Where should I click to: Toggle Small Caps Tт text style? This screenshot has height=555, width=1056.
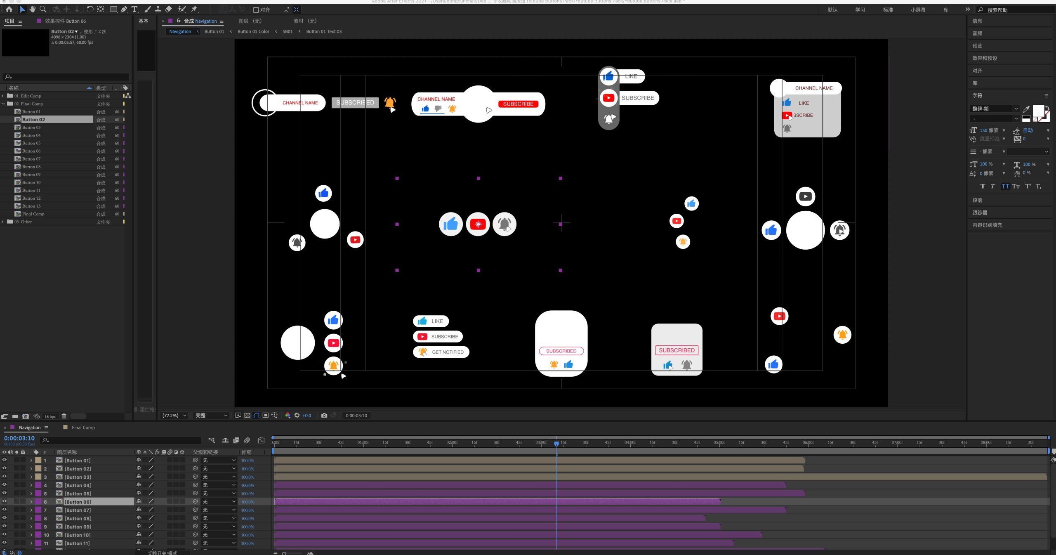[x=1016, y=187]
